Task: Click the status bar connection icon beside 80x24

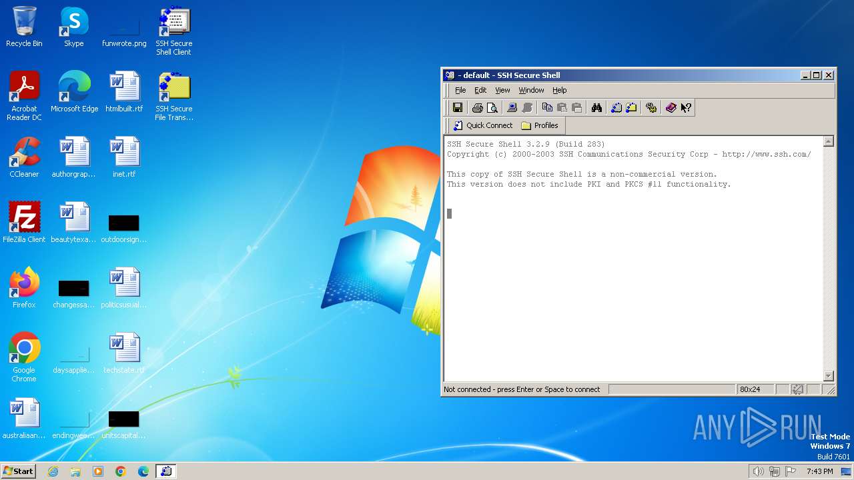Action: [x=798, y=389]
